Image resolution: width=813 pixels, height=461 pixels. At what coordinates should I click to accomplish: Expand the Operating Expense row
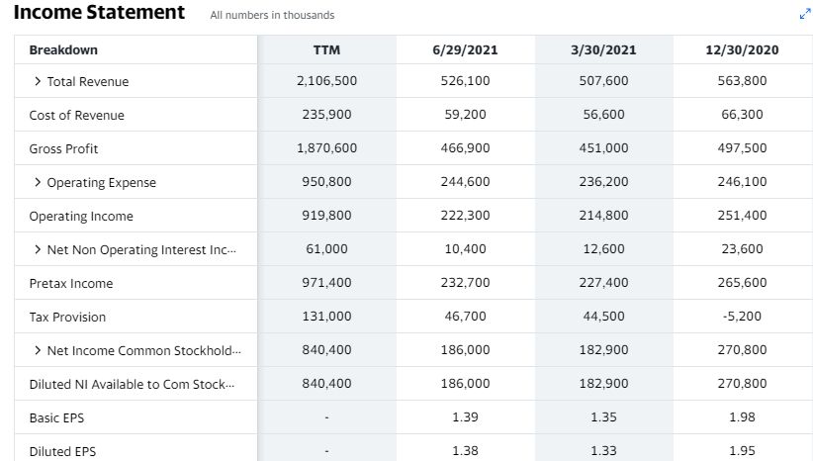[38, 182]
